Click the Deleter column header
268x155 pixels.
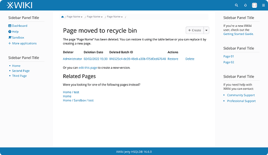[x=68, y=52]
